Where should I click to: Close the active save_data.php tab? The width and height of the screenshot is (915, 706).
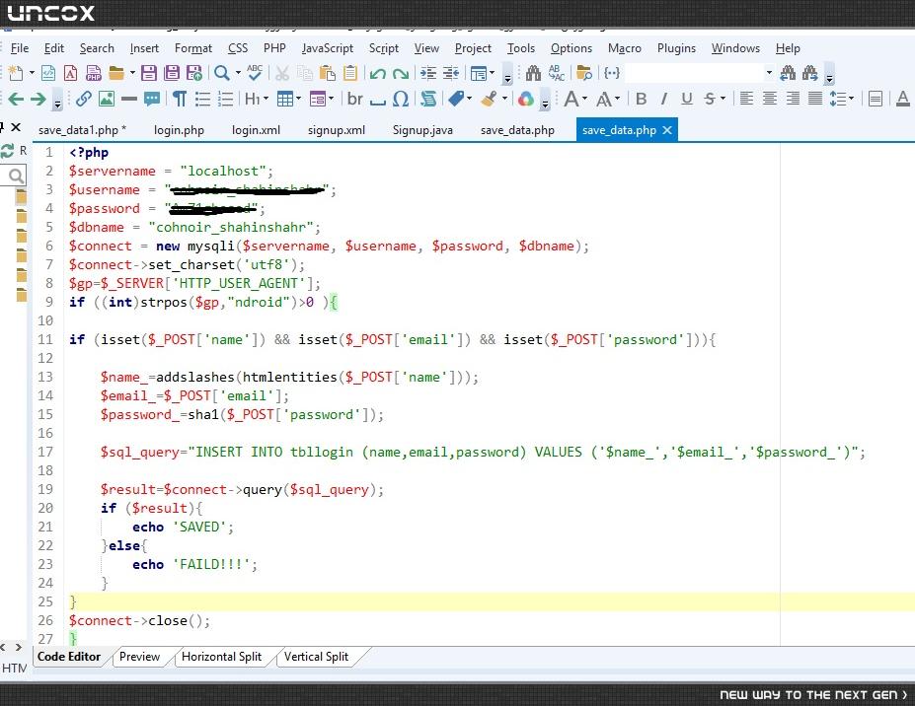(667, 130)
